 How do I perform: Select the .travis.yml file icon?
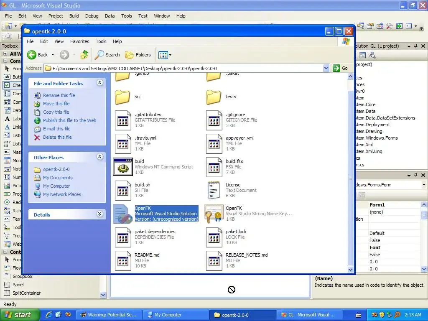(123, 144)
